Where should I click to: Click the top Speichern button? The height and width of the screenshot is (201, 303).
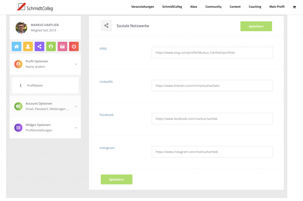[256, 26]
